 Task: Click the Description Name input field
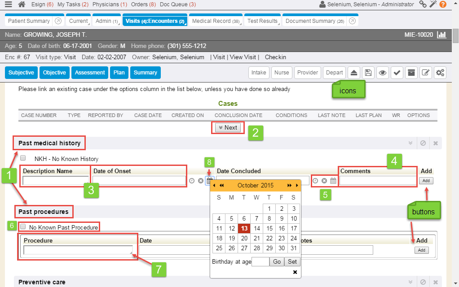click(x=55, y=181)
